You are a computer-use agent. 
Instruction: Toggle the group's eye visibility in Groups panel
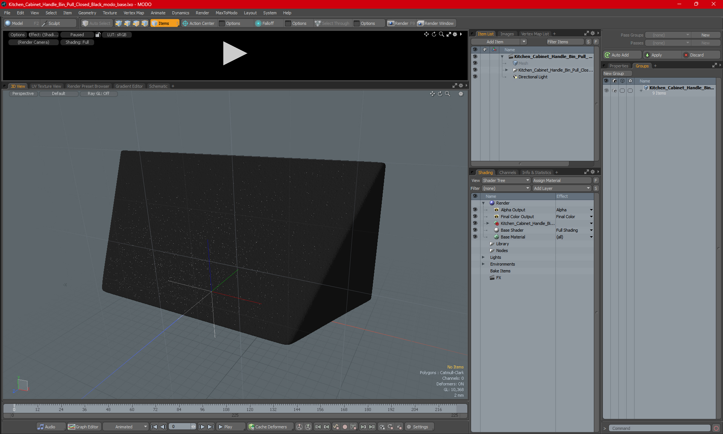click(606, 90)
